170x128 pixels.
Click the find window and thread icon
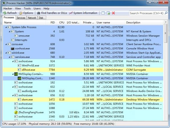tap(108, 13)
